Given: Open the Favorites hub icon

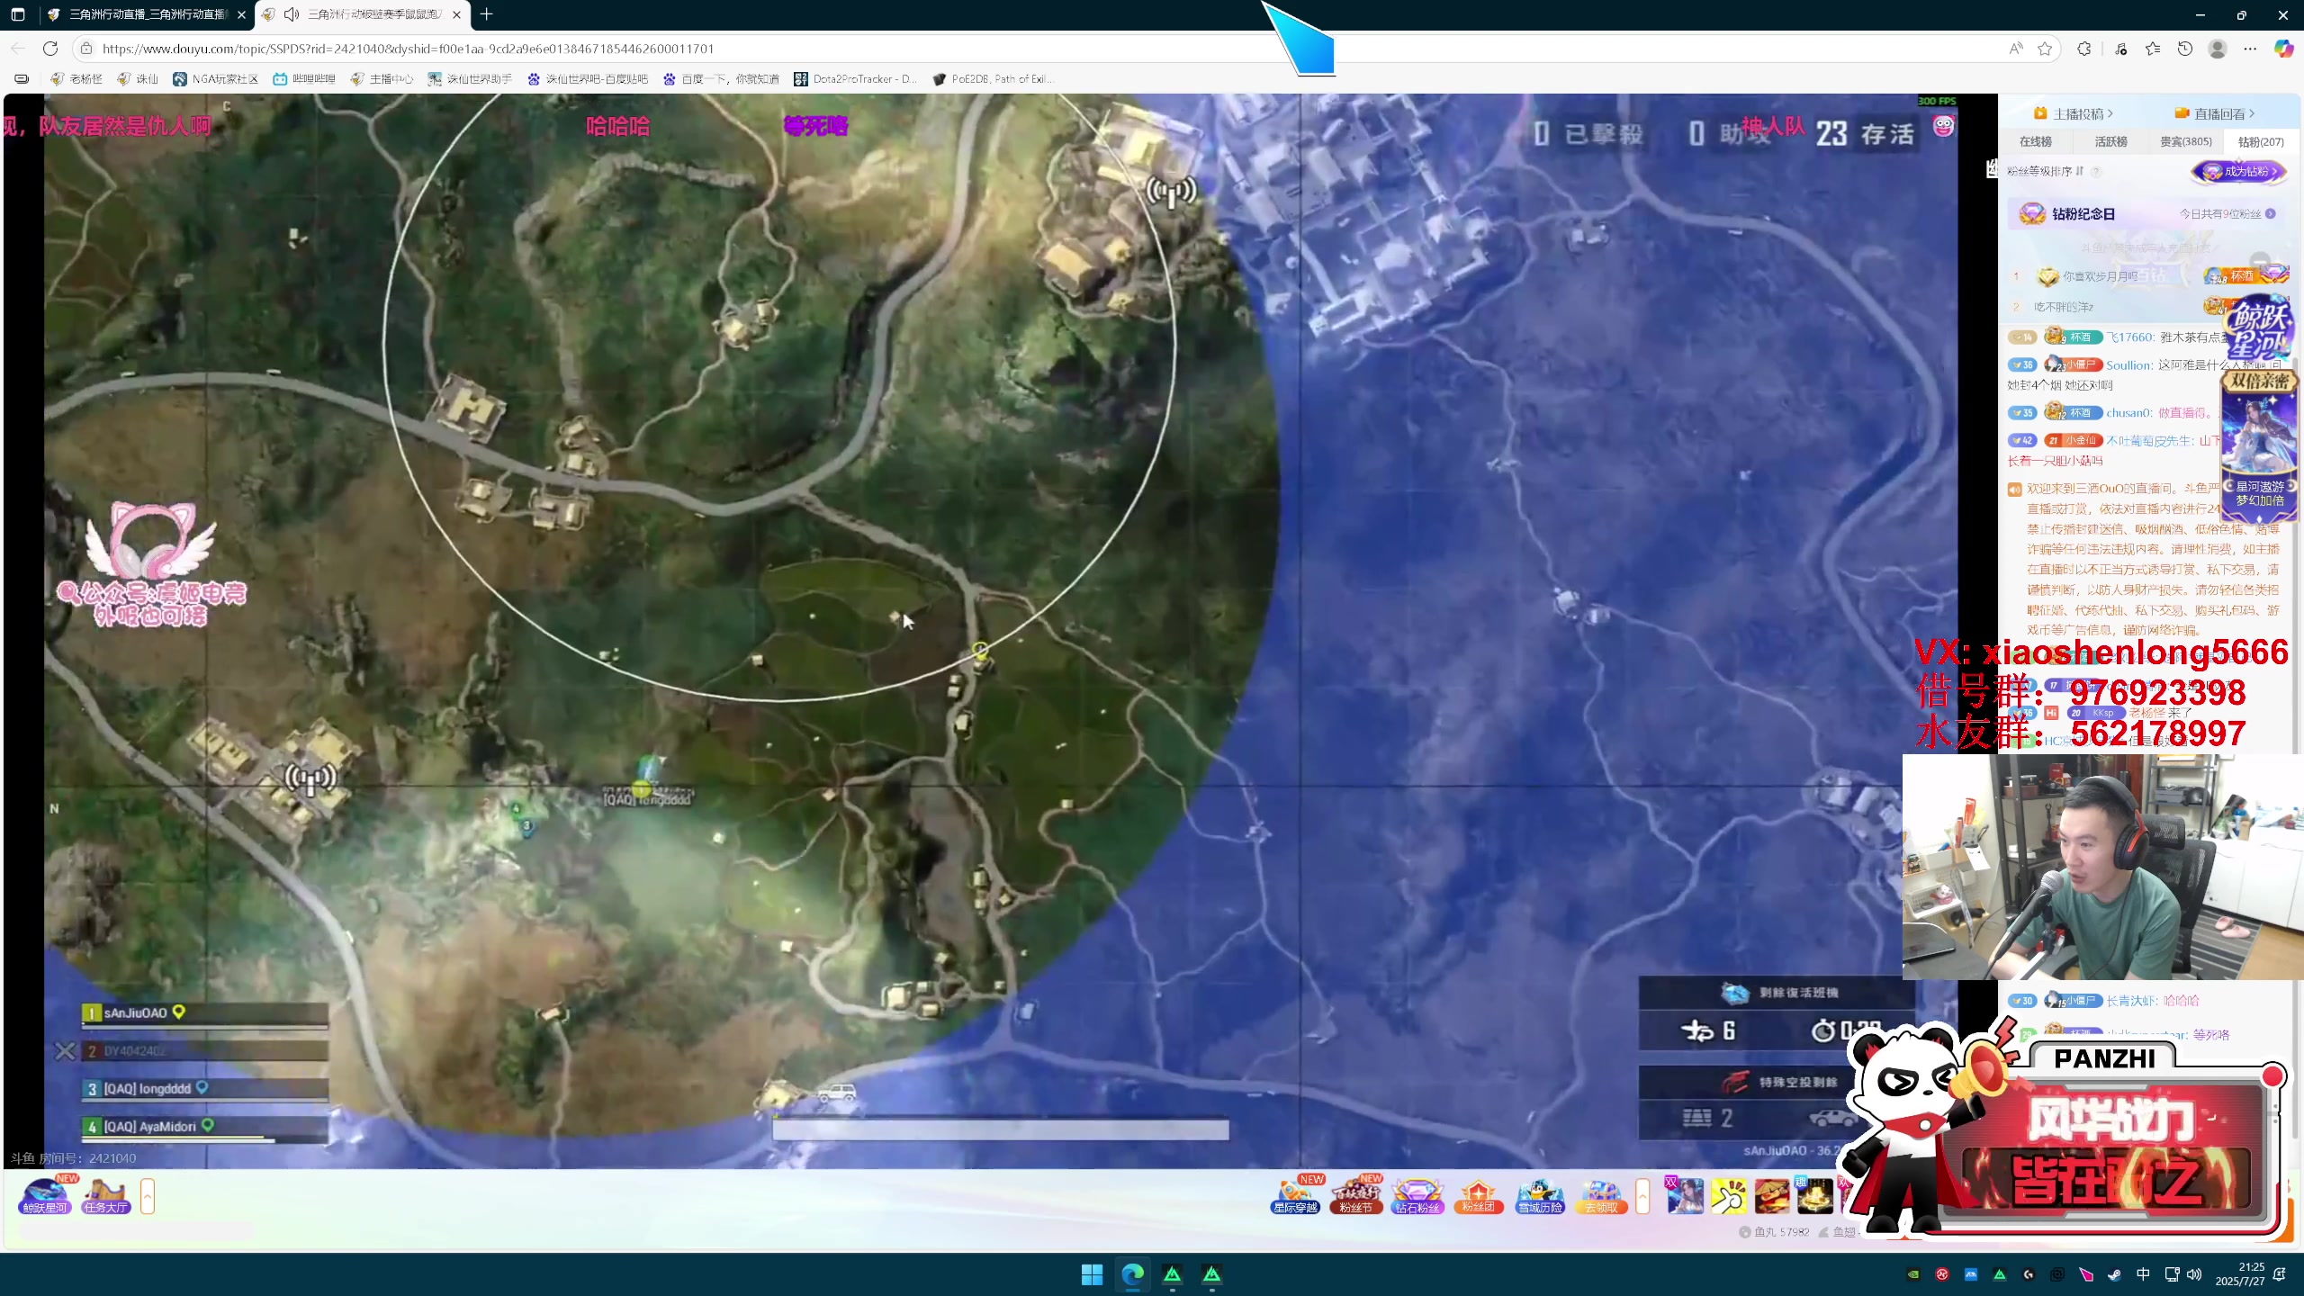Looking at the screenshot, I should (2153, 49).
